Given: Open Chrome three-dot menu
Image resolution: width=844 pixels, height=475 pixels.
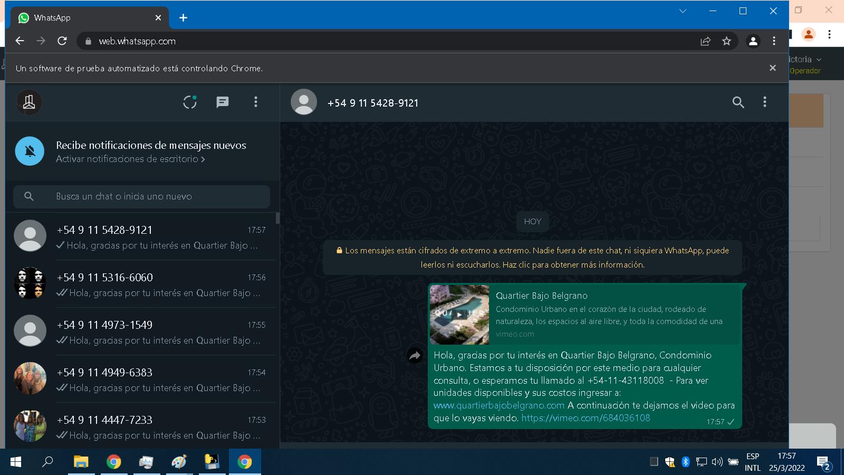Looking at the screenshot, I should point(774,41).
